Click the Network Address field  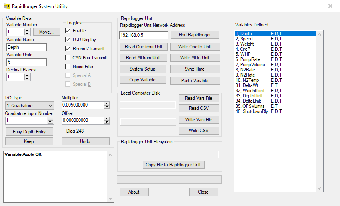pos(144,35)
